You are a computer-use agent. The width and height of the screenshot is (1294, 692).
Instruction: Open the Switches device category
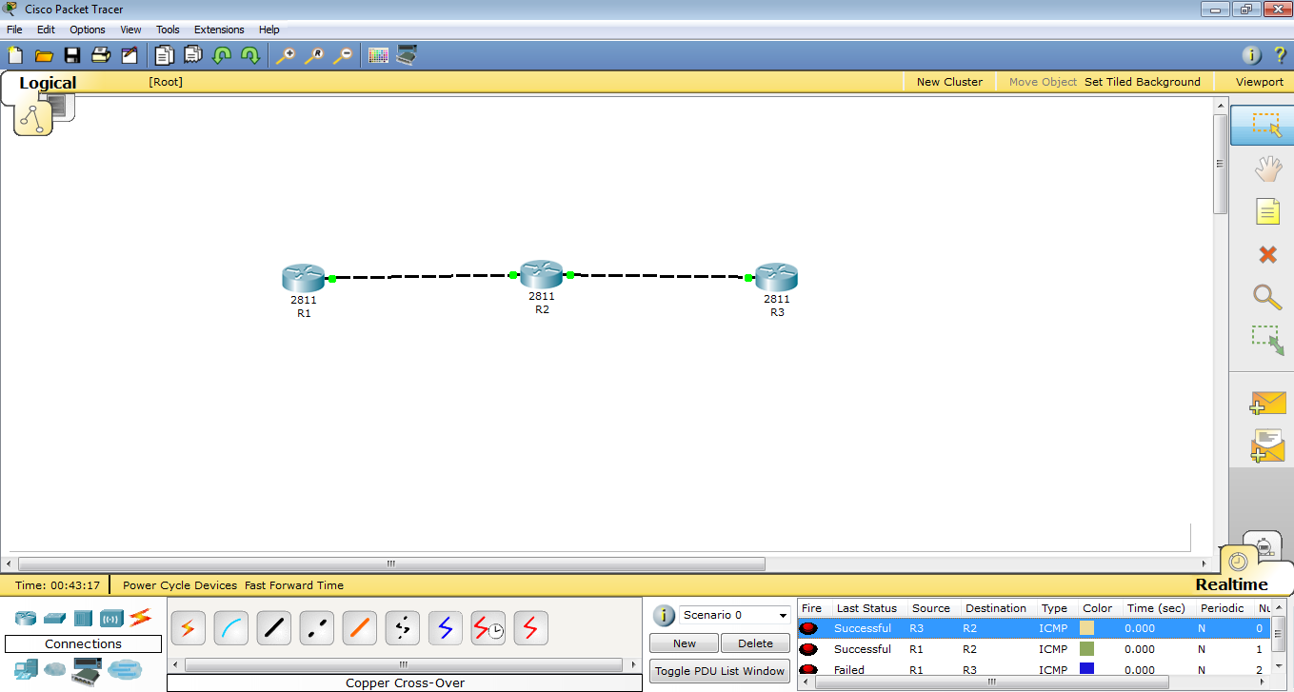point(54,618)
